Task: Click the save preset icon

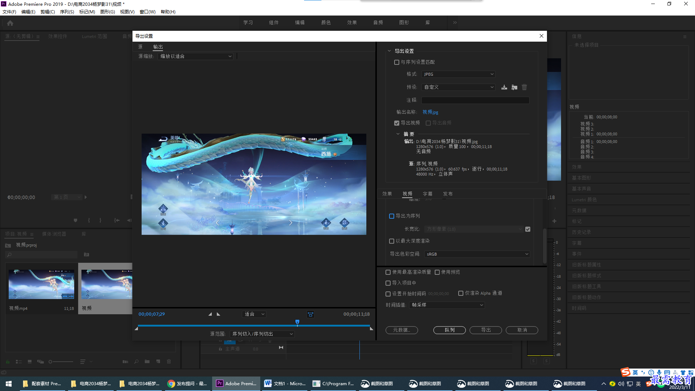Action: (x=504, y=87)
